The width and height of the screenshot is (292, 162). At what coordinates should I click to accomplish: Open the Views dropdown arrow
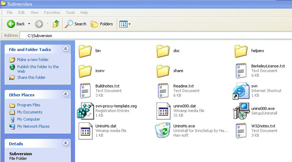click(130, 24)
